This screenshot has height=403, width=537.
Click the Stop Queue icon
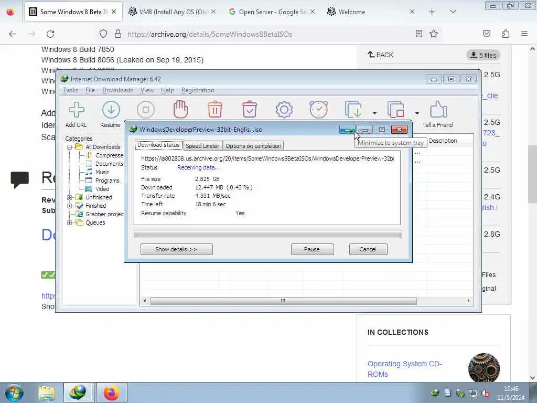(x=396, y=110)
